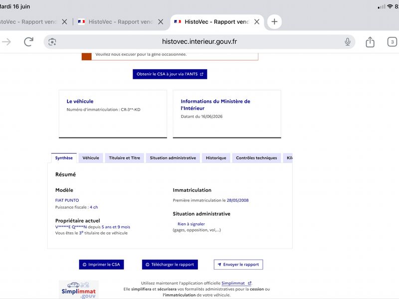Click the histovec.interieur.gouv.fr address bar
399x299 pixels.
(x=199, y=42)
